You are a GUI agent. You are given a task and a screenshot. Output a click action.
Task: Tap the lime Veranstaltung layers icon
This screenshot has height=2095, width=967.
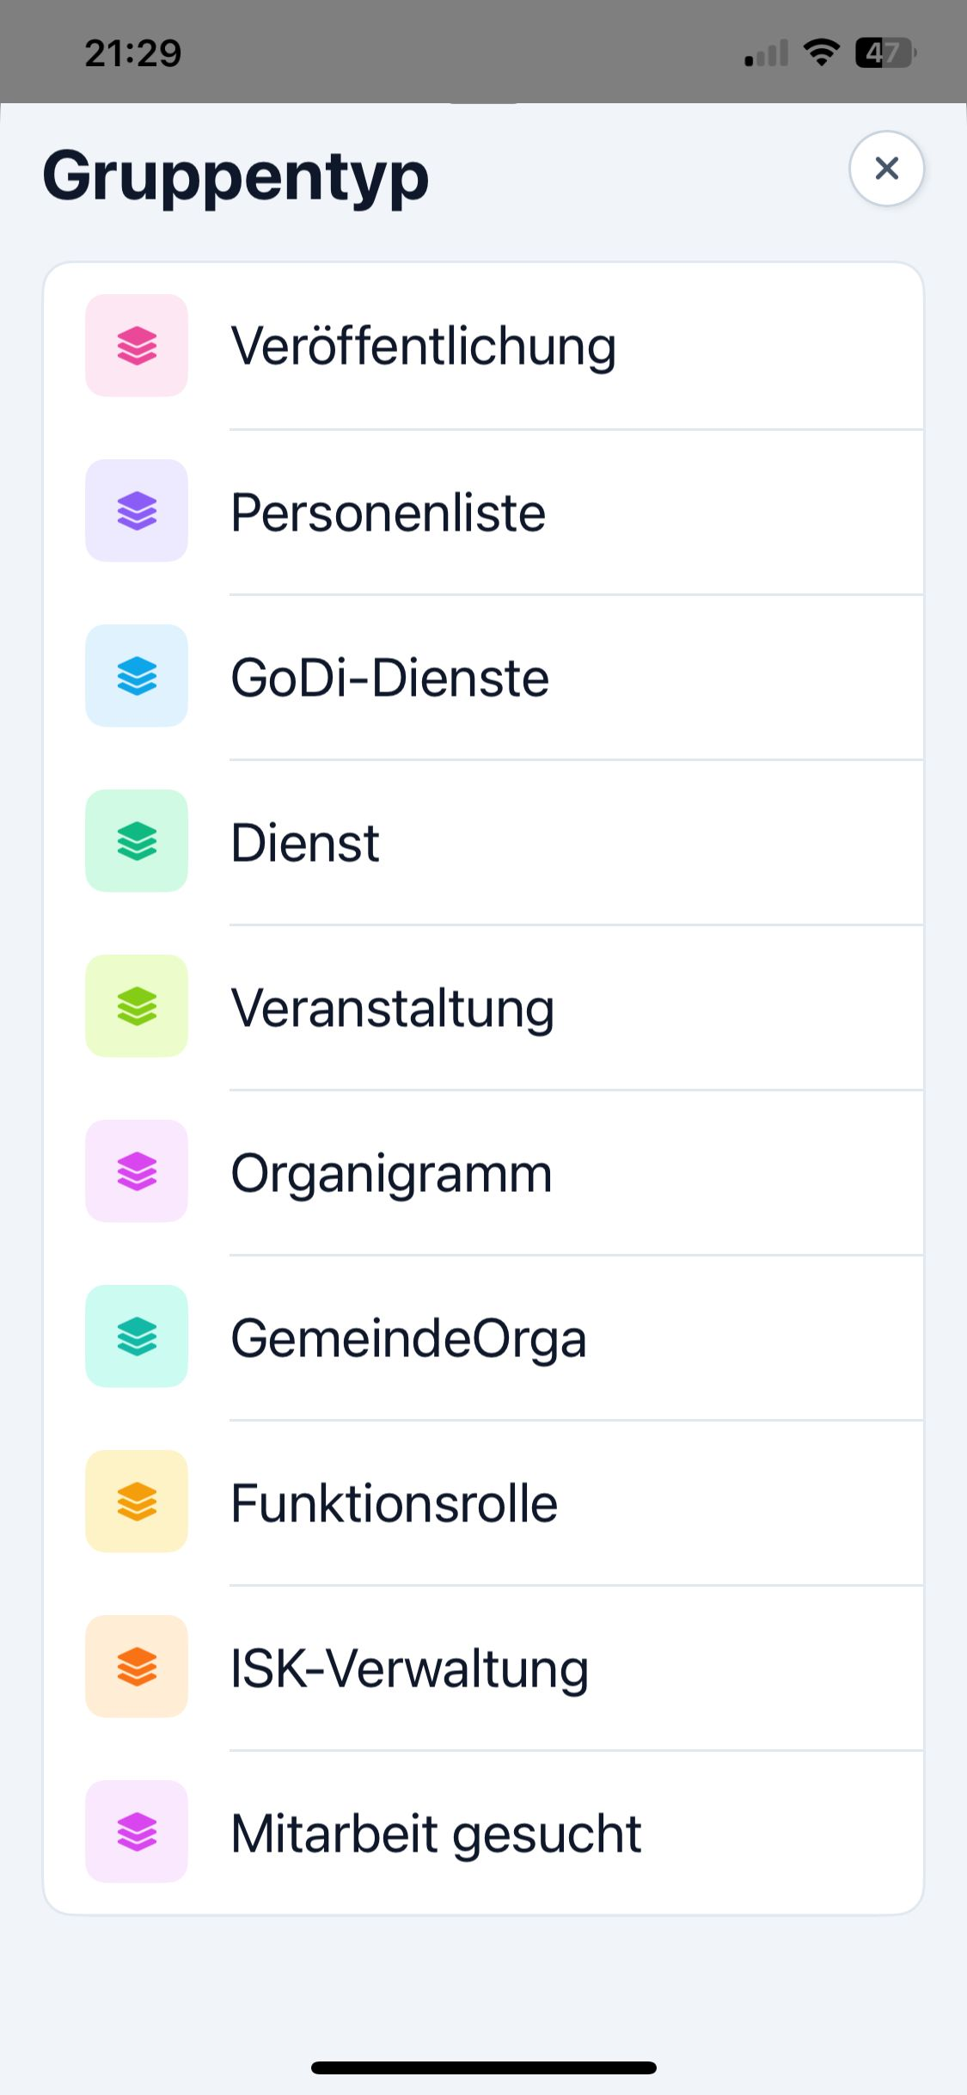(137, 1006)
